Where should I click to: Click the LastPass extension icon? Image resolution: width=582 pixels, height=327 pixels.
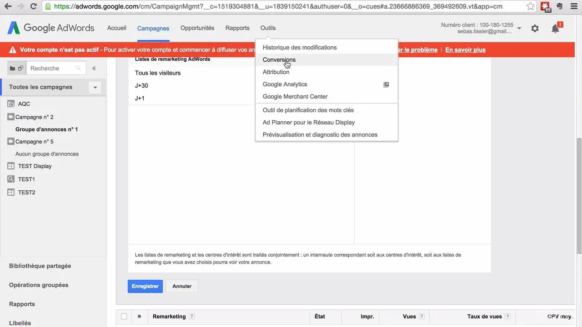point(545,7)
